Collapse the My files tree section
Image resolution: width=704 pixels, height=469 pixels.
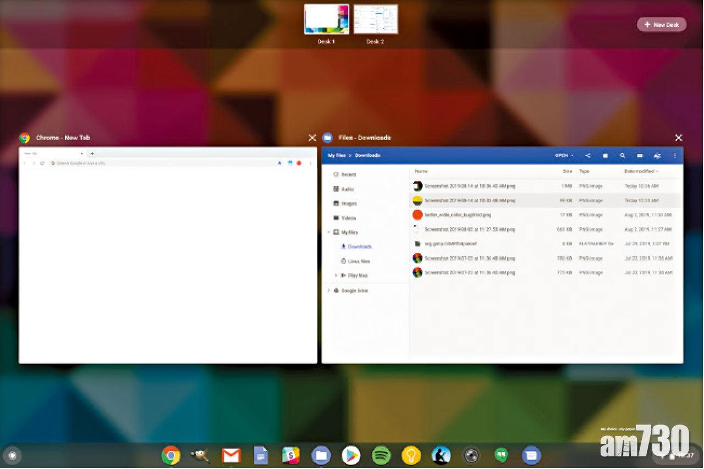click(329, 233)
